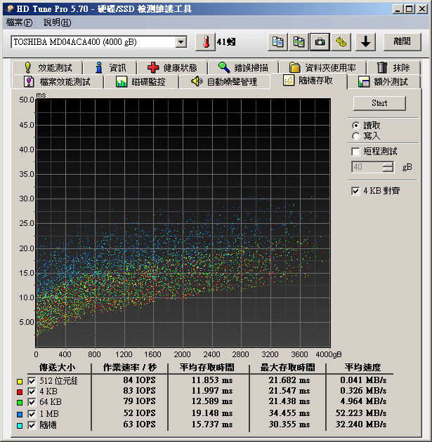Click the 傳送大小 column header
Viewport: 432px width, 442px height.
pos(58,368)
